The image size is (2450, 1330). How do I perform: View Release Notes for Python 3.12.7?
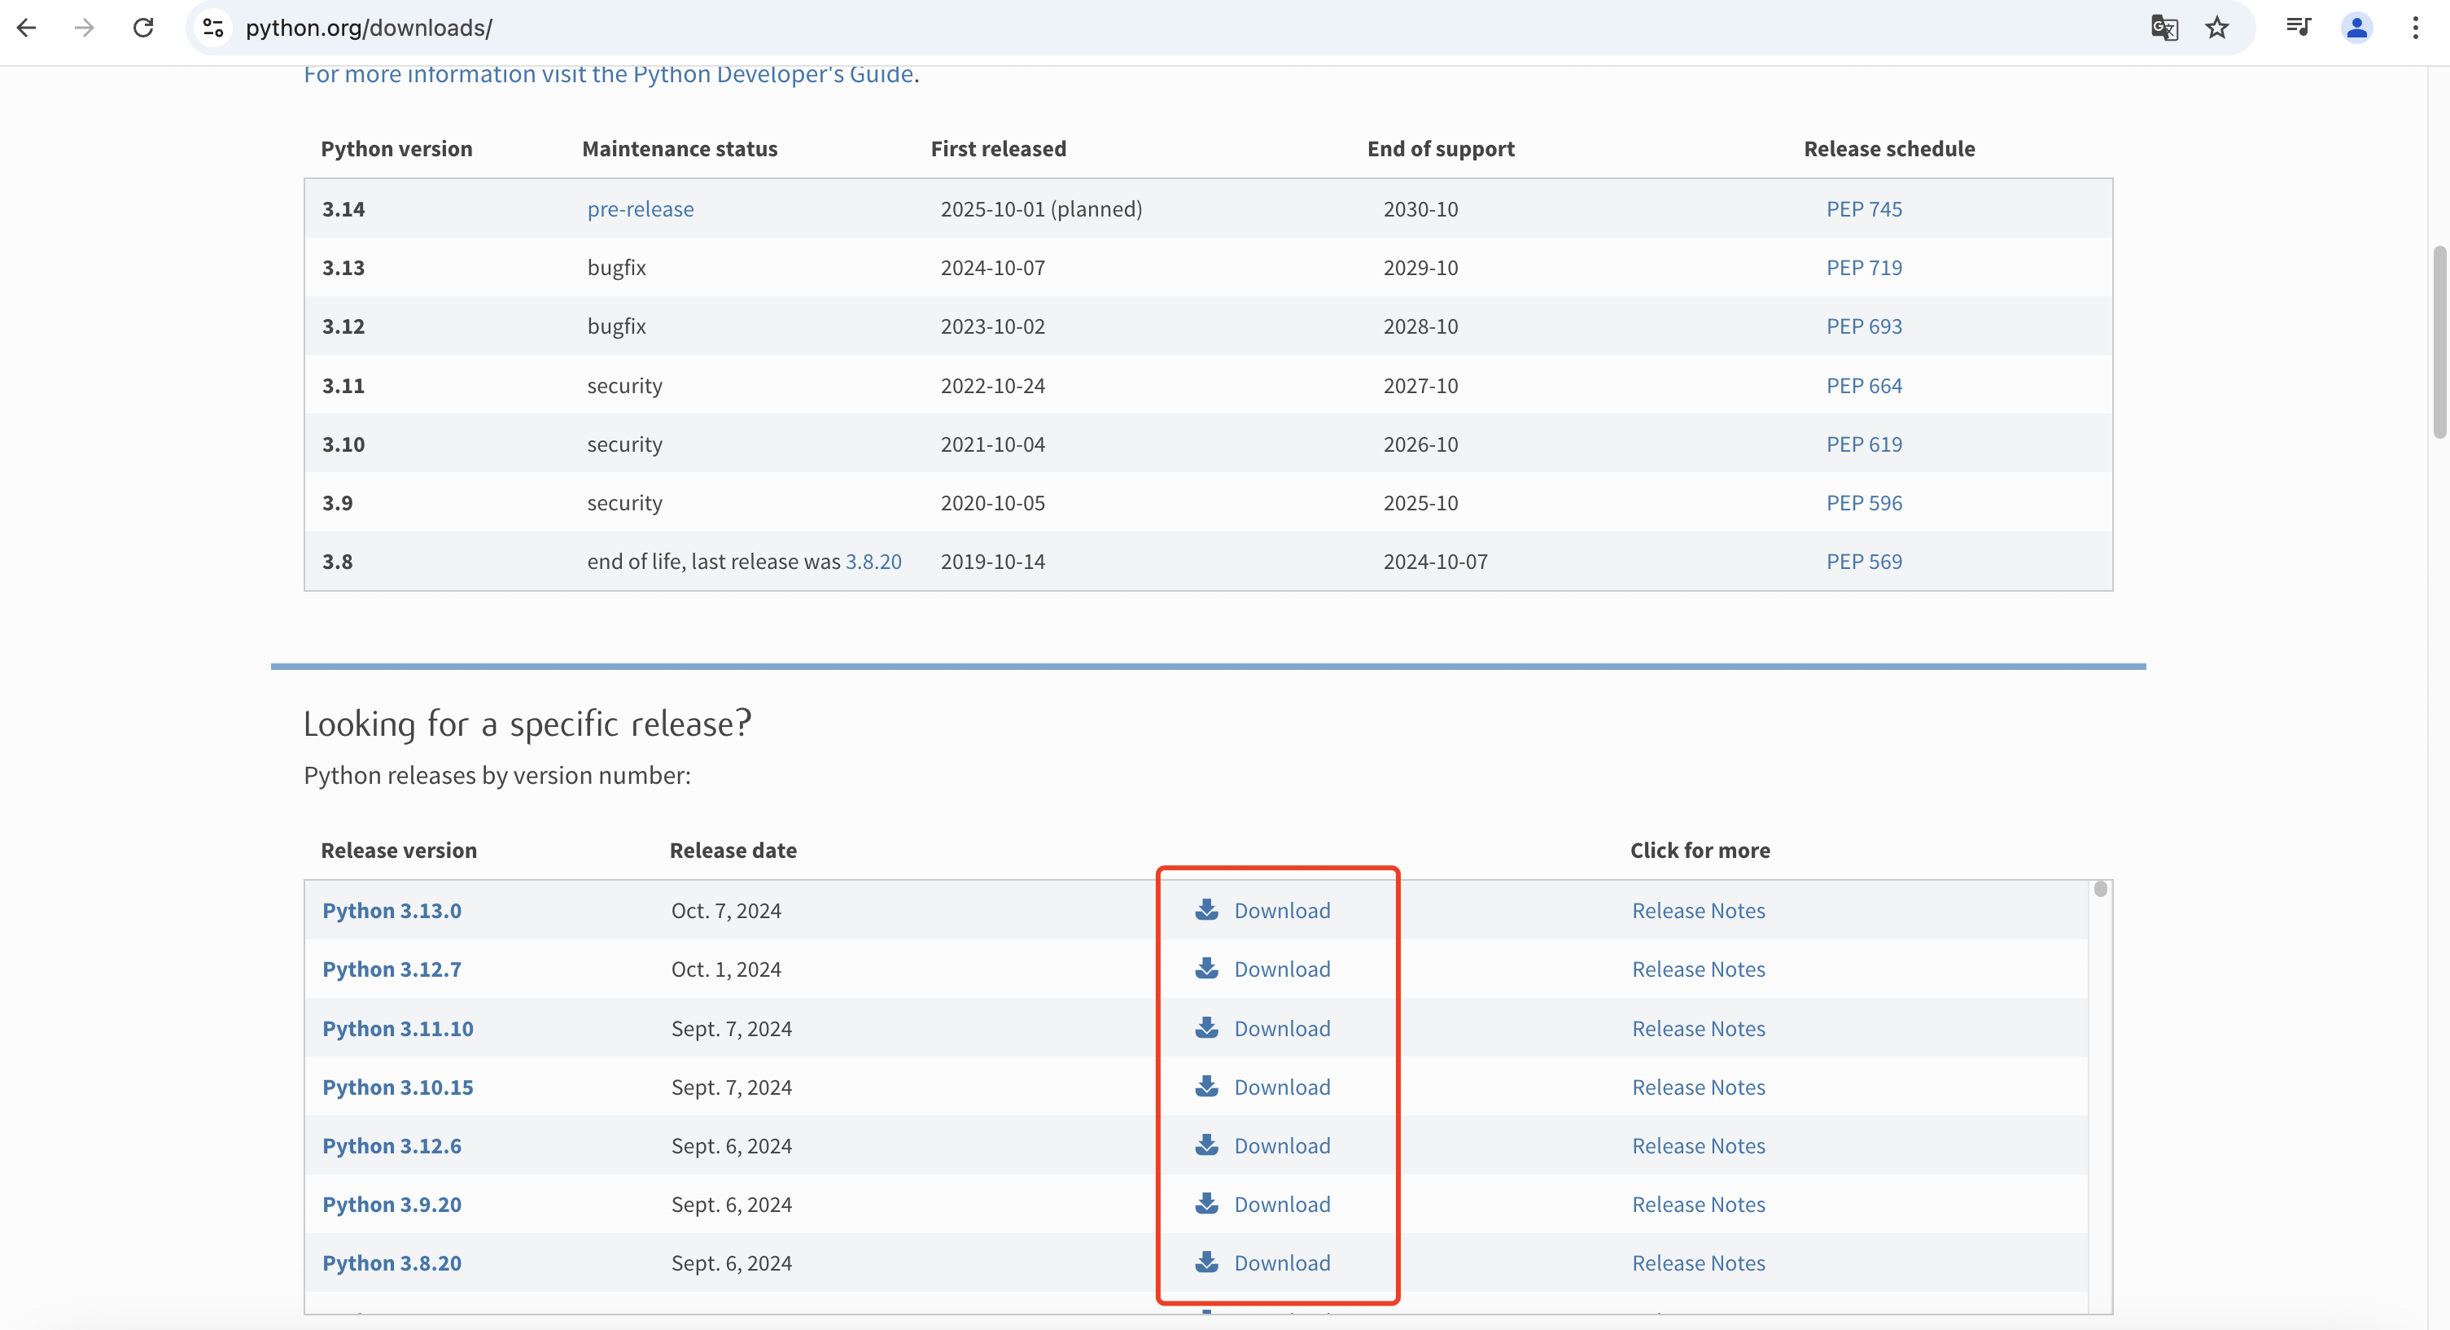click(x=1699, y=969)
